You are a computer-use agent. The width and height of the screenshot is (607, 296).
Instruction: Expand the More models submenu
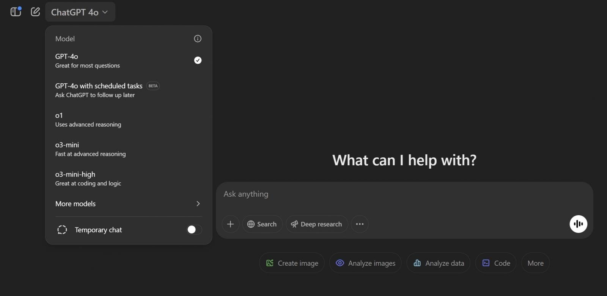(129, 204)
